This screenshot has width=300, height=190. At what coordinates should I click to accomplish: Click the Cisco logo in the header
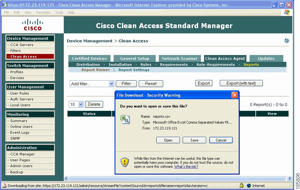coord(33,25)
